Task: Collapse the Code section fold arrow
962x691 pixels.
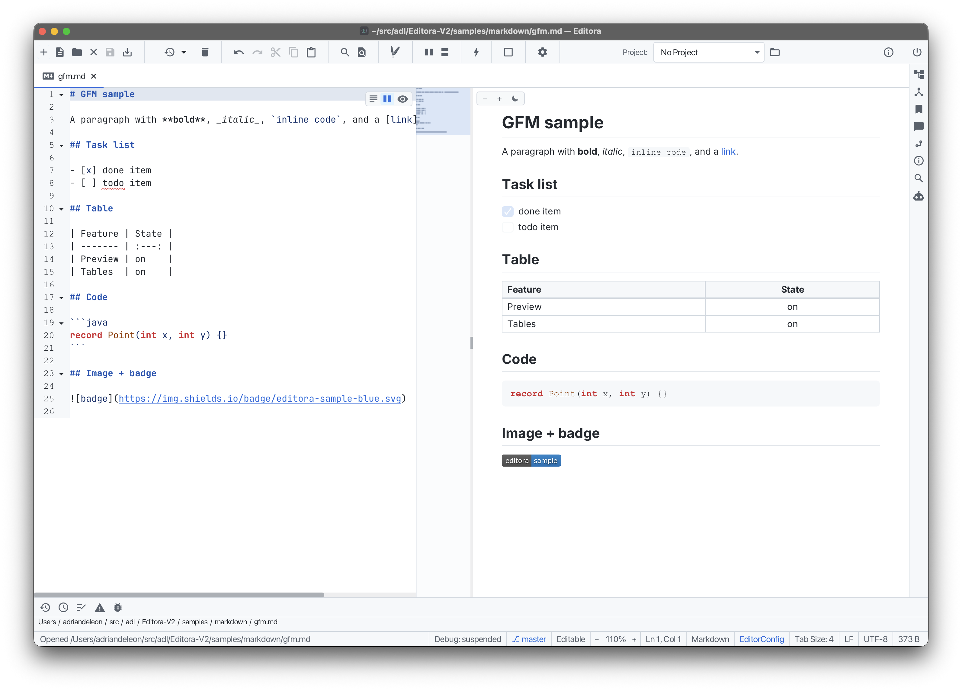Action: [x=62, y=298]
